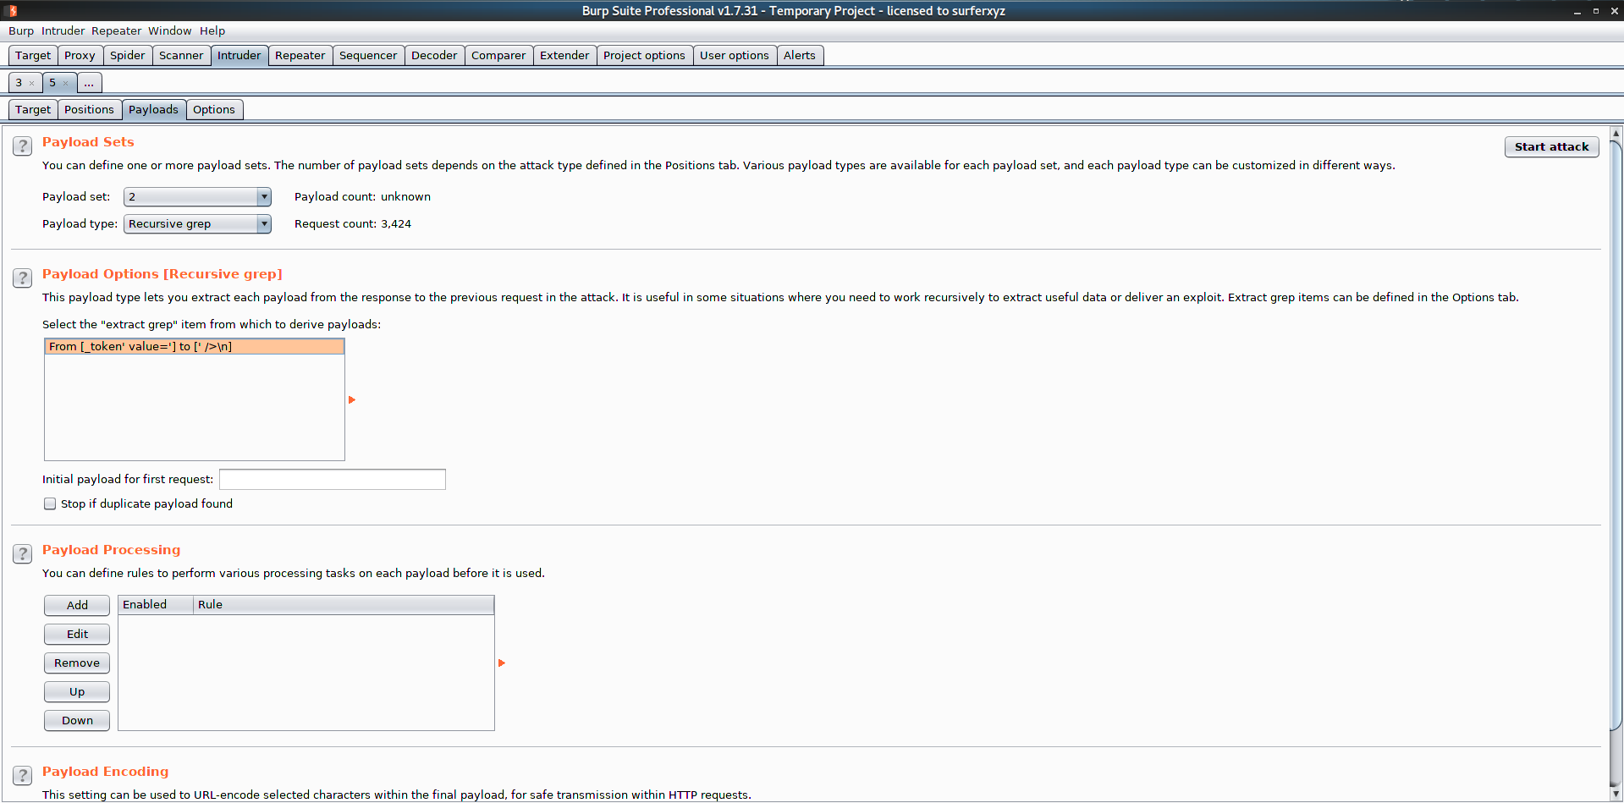Switch to the Extender tab
The image size is (1624, 803).
click(x=564, y=55)
